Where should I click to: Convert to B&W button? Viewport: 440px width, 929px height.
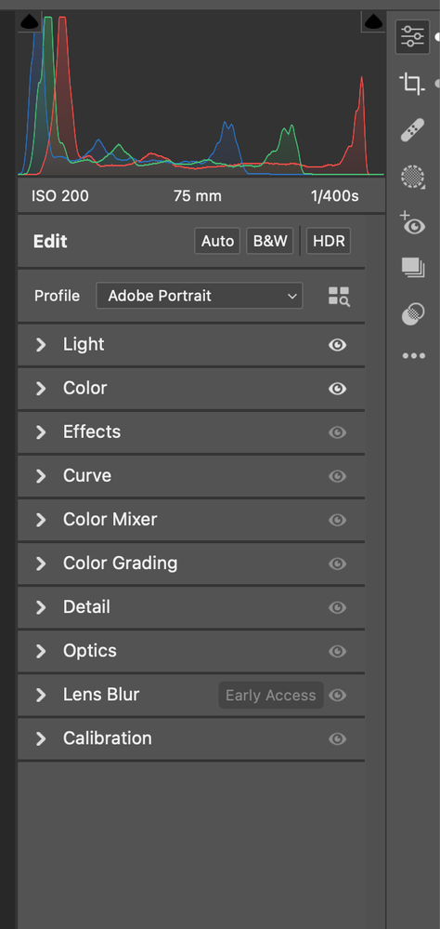pyautogui.click(x=270, y=241)
